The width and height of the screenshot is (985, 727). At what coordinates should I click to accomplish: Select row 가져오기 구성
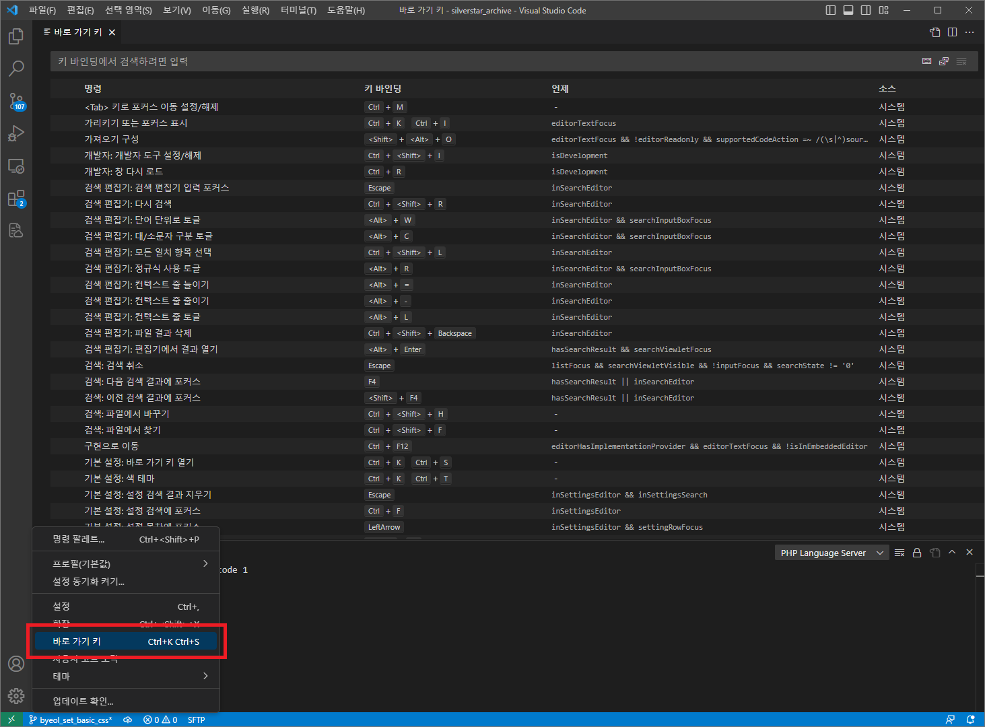pos(515,139)
